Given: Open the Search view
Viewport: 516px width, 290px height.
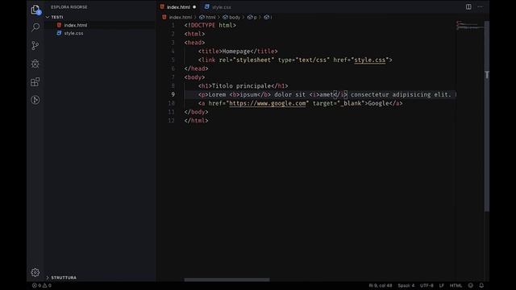Looking at the screenshot, I should tap(35, 27).
